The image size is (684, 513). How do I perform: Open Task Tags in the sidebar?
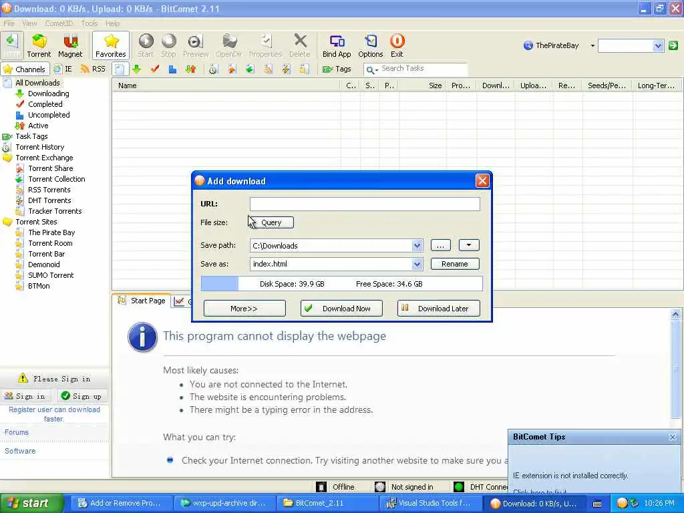(31, 136)
